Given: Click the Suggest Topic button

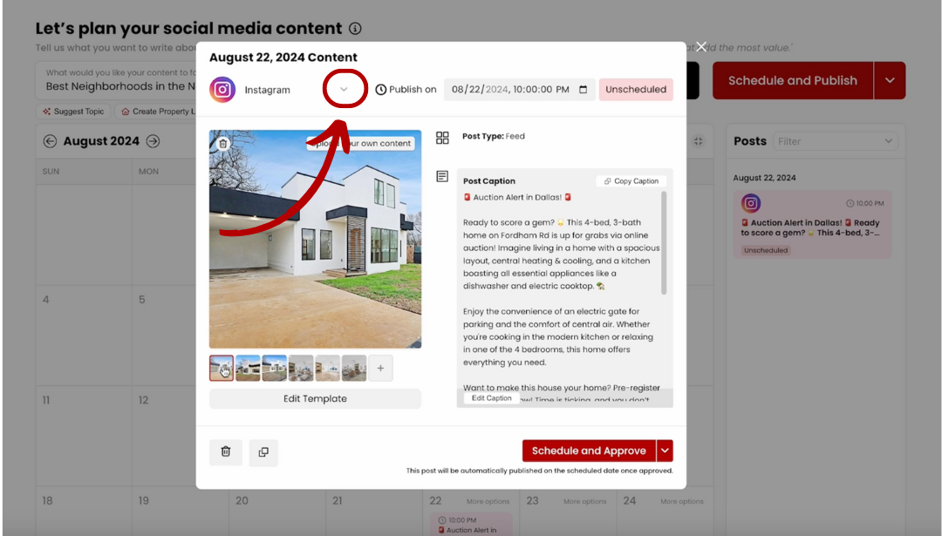Looking at the screenshot, I should [x=73, y=111].
